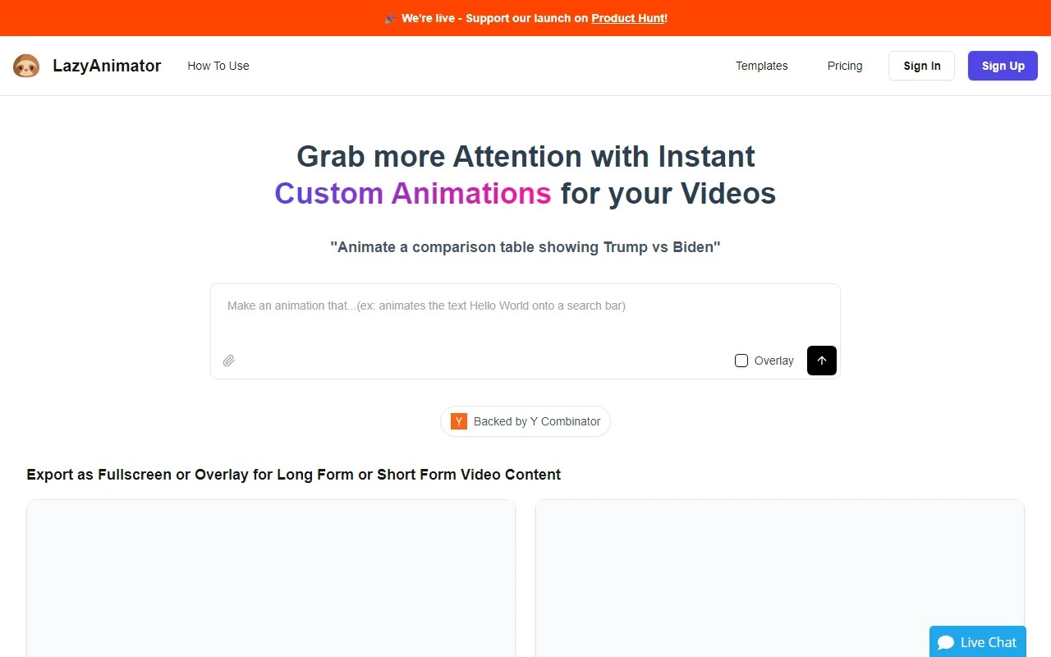This screenshot has height=657, width=1051.
Task: Click the left example video card
Action: click(271, 578)
